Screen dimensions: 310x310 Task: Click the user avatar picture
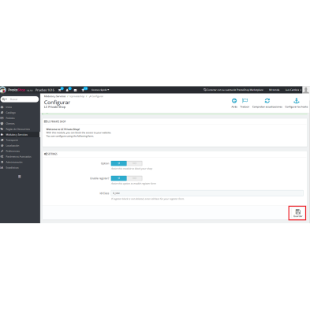[306, 90]
